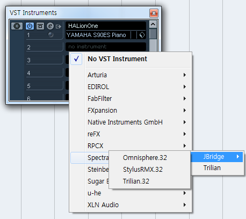Expand Arturia submenu arrow
The height and width of the screenshot is (219, 246).
coord(185,75)
